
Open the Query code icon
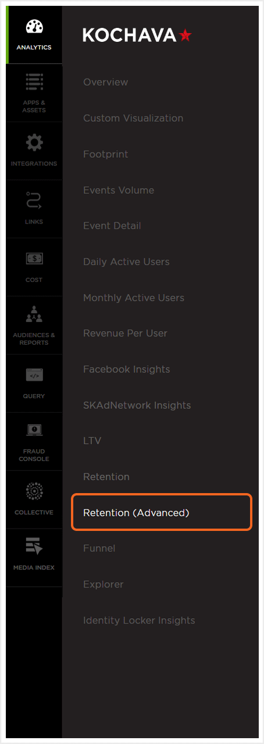click(x=34, y=375)
